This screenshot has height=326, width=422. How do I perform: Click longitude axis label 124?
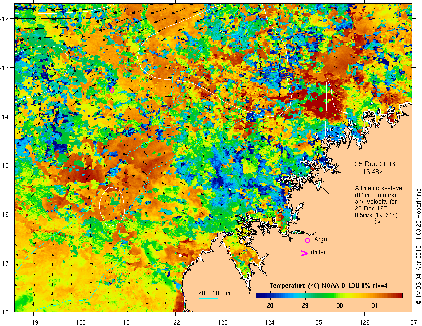[270, 322]
